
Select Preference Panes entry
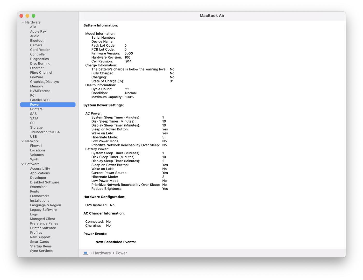pos(44,223)
